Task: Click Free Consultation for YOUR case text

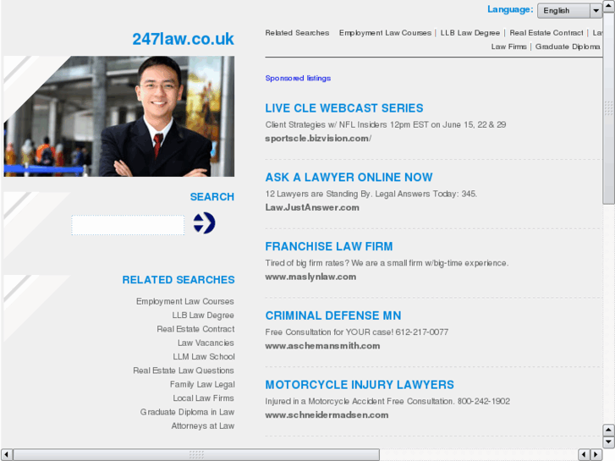Action: (x=356, y=332)
